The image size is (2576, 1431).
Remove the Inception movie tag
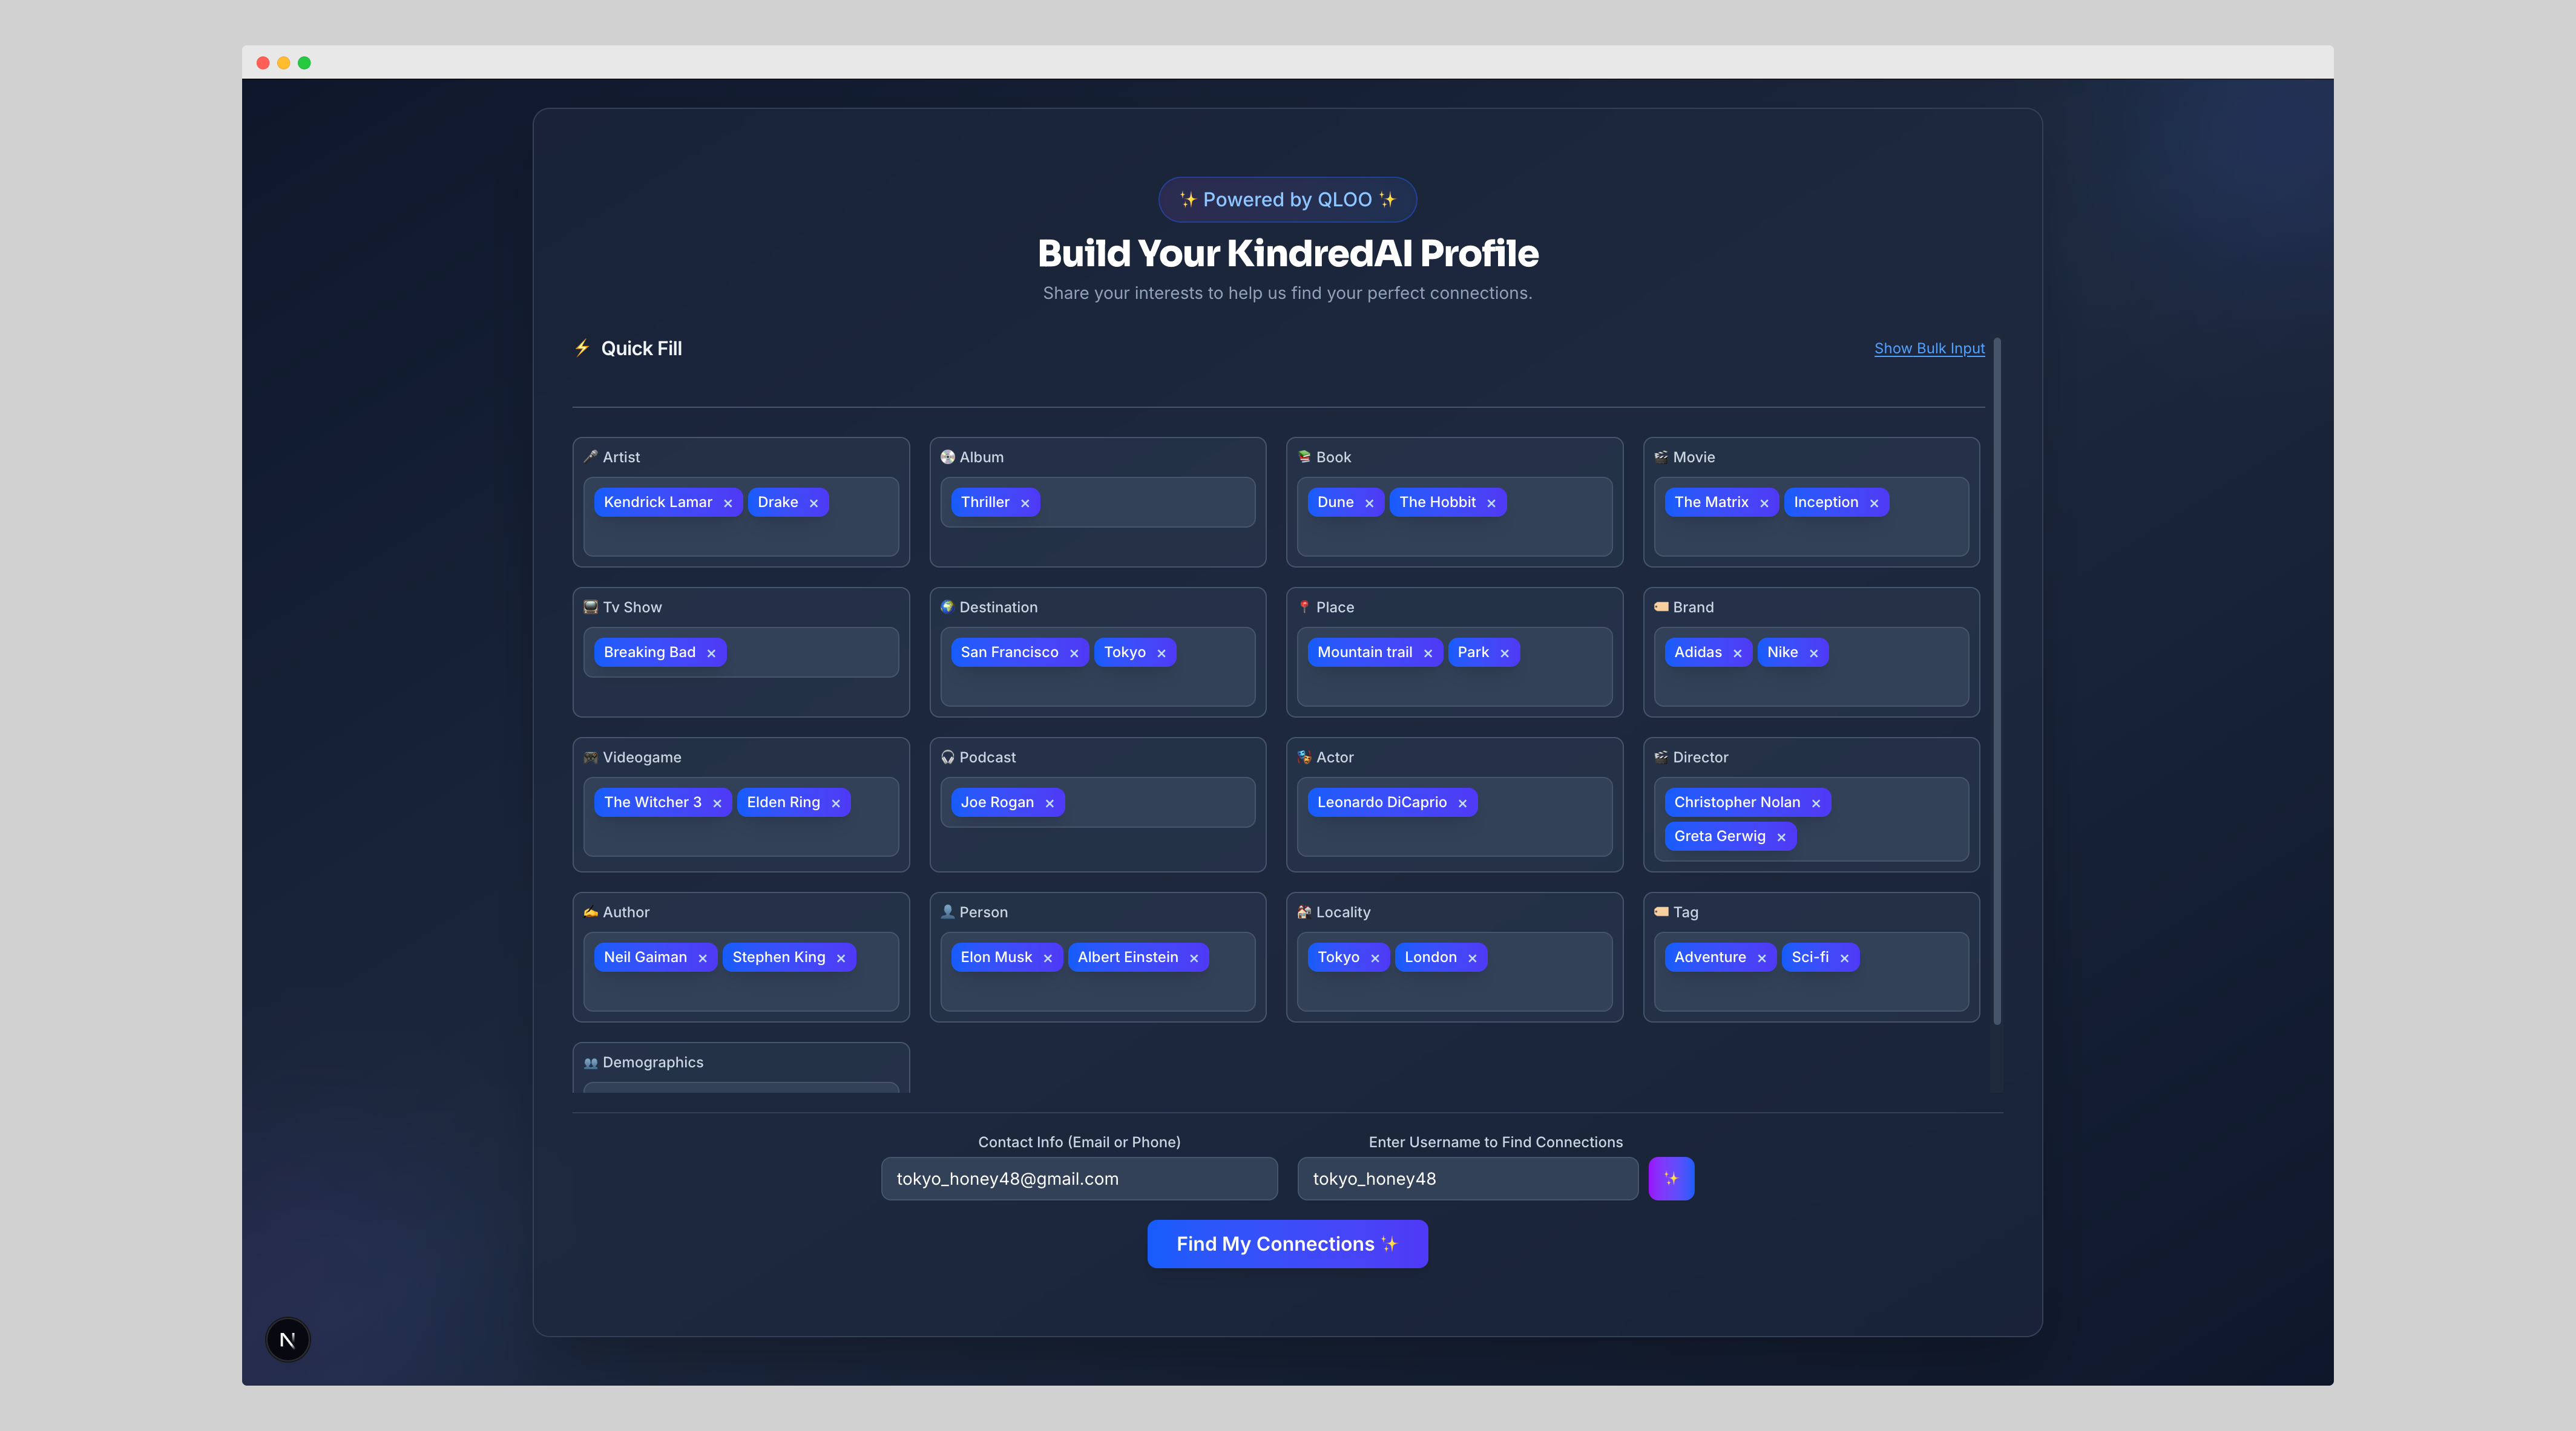tap(1874, 503)
